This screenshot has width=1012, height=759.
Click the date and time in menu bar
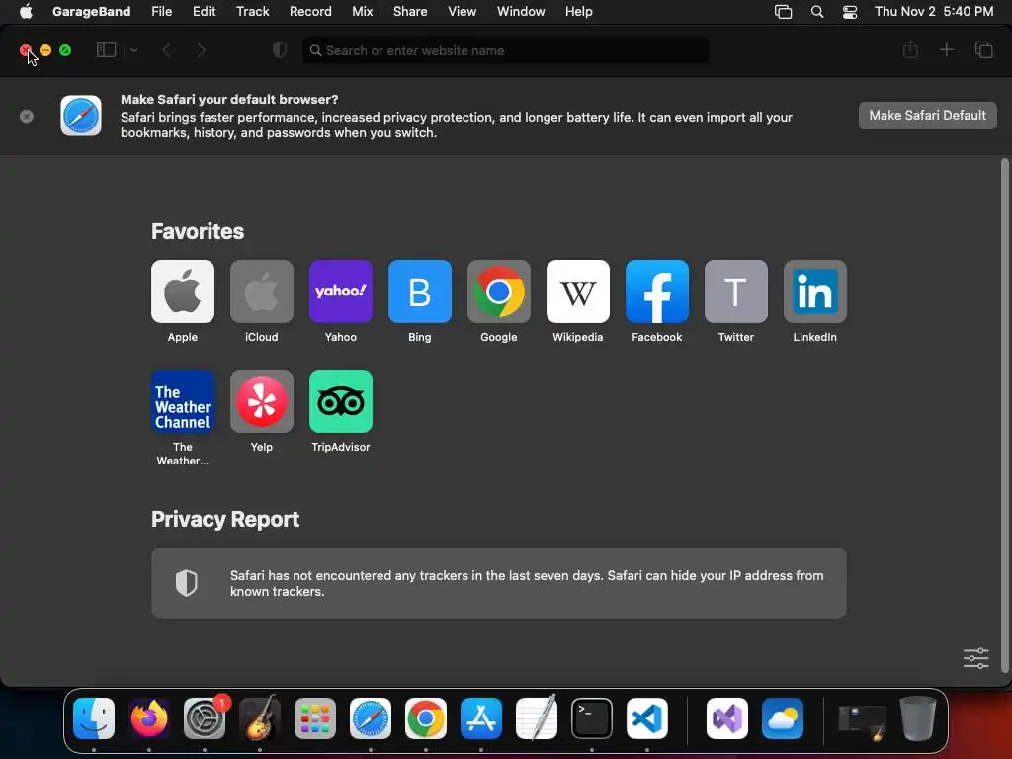933,12
